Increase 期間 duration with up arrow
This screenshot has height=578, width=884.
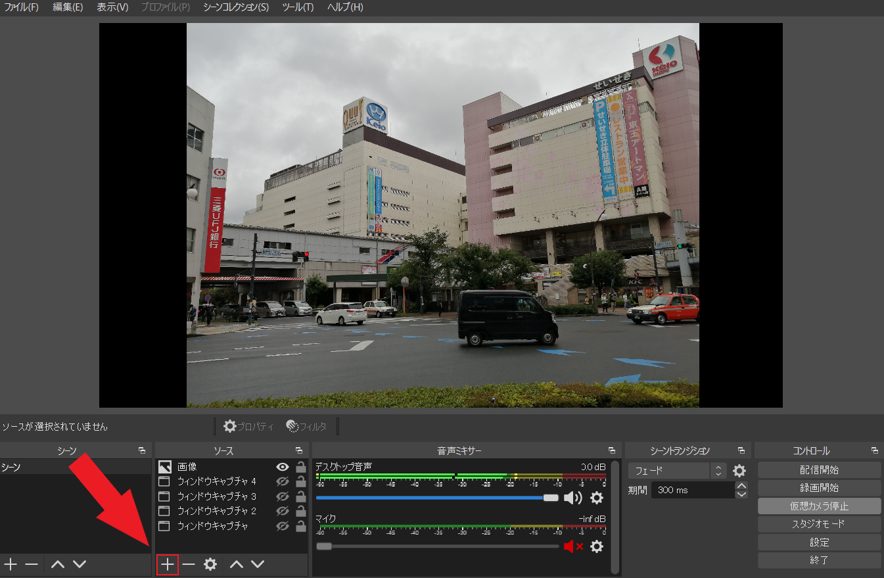point(741,486)
